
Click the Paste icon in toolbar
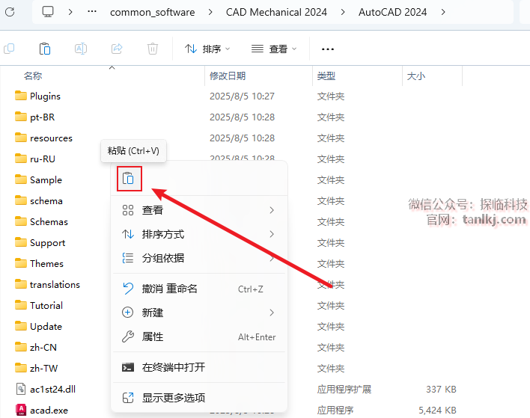pos(45,49)
